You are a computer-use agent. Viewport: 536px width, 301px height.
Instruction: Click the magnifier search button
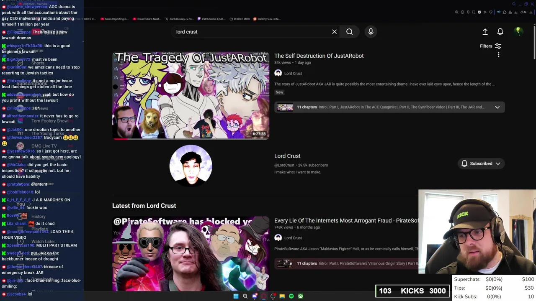tap(349, 32)
